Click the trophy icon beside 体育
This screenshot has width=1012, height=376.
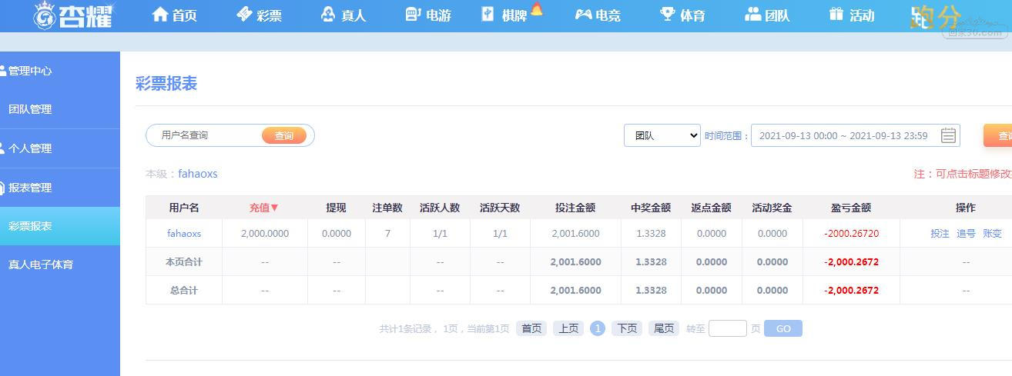pyautogui.click(x=668, y=14)
